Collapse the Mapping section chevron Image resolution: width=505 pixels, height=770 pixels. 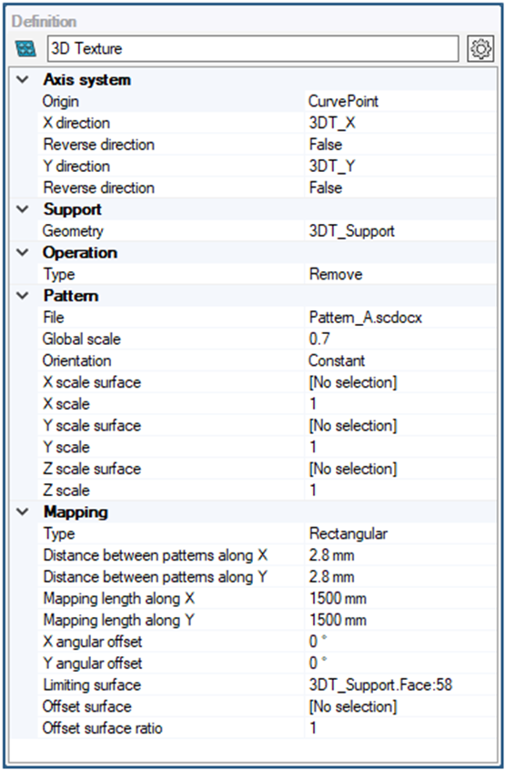click(x=23, y=512)
